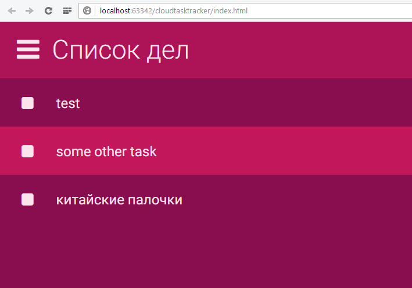Go forward with browser forward arrow
412x288 pixels.
click(x=30, y=11)
